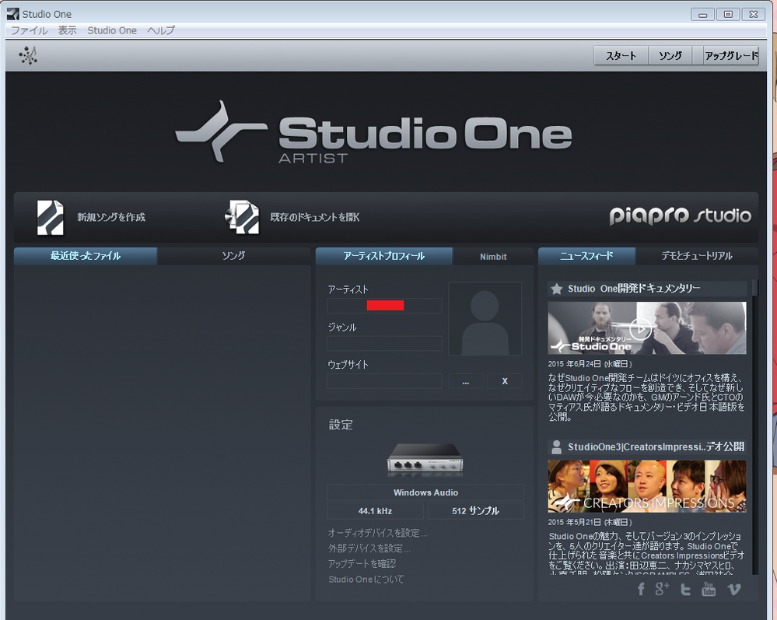This screenshot has width=777, height=620.
Task: Click the アーティスト name input field
Action: pos(384,305)
